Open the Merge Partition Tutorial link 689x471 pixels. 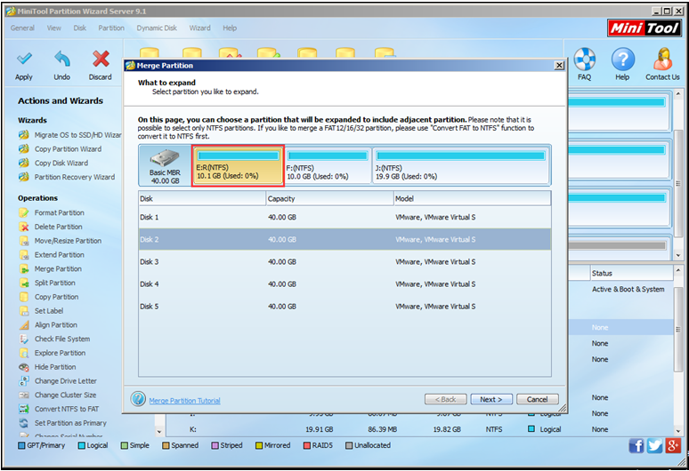184,401
